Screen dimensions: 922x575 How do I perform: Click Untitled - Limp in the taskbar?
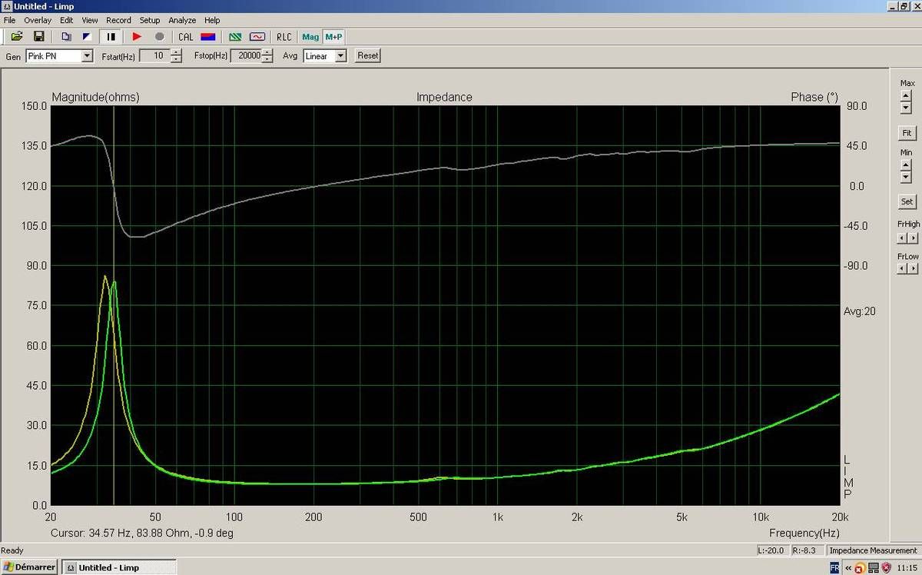click(108, 567)
